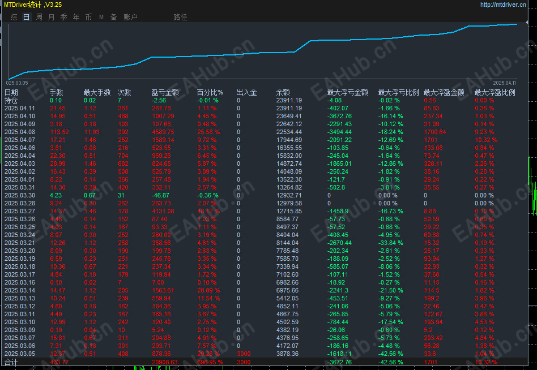Viewport: 537px width, 370px height.
Task: Open the 季 quarterly tab
Action: pyautogui.click(x=63, y=17)
